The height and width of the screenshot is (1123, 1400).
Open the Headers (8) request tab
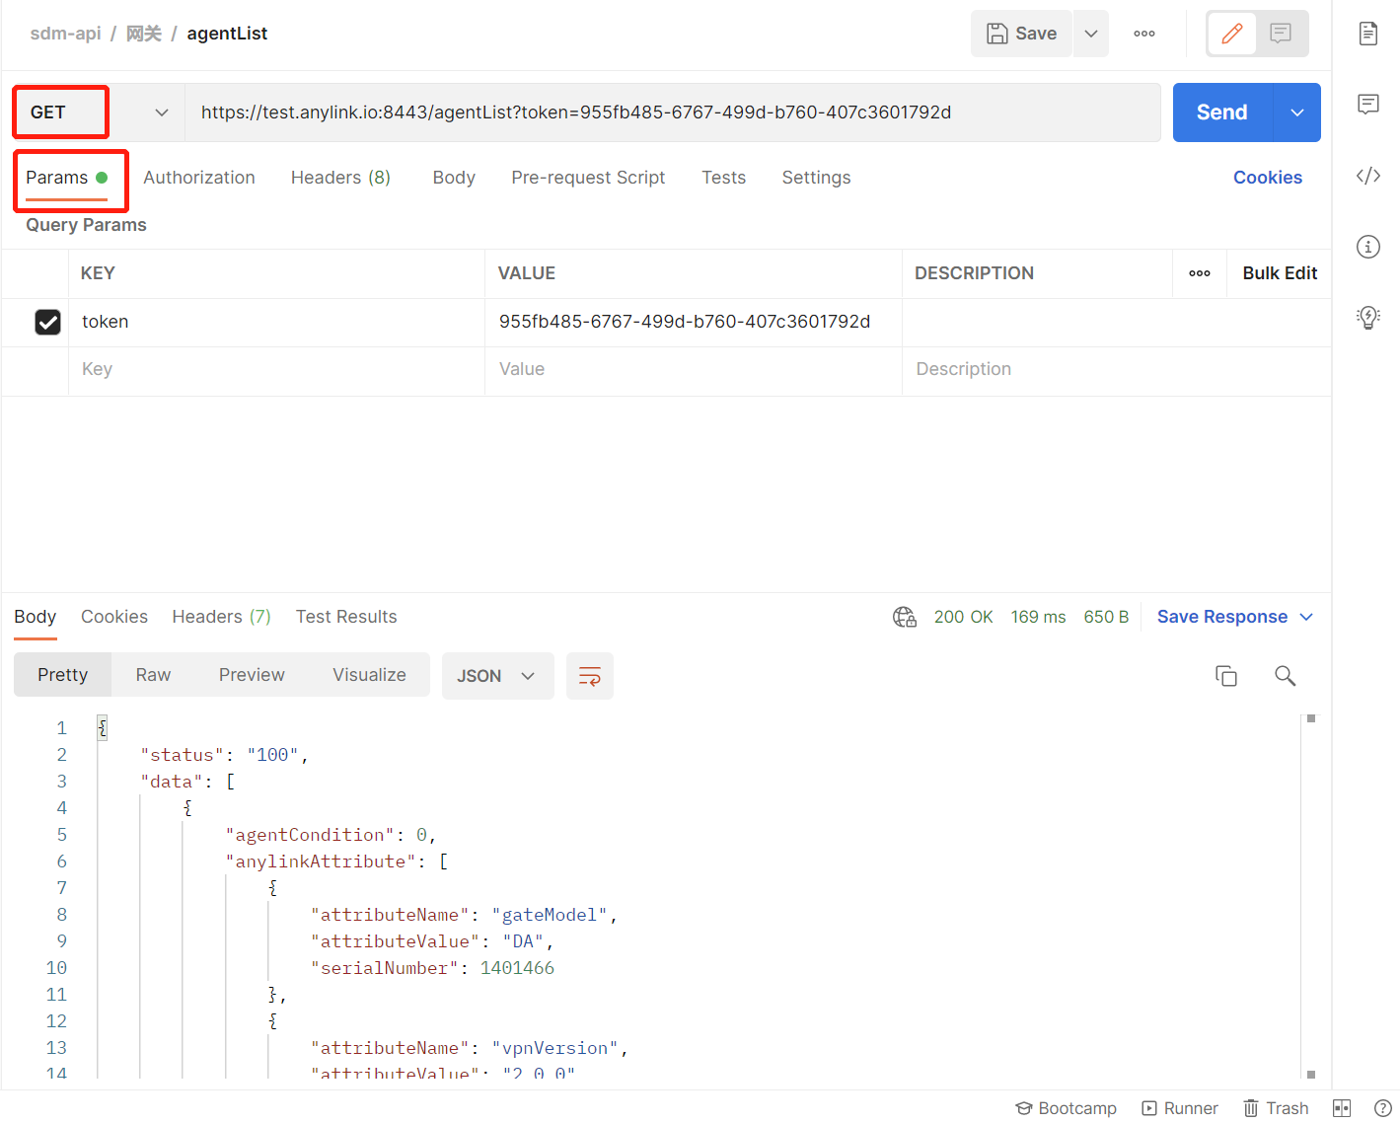click(340, 178)
